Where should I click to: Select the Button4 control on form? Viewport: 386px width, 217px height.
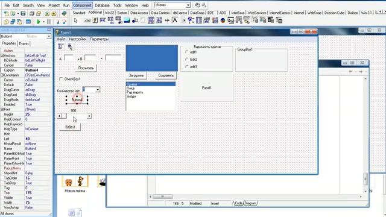(x=77, y=99)
